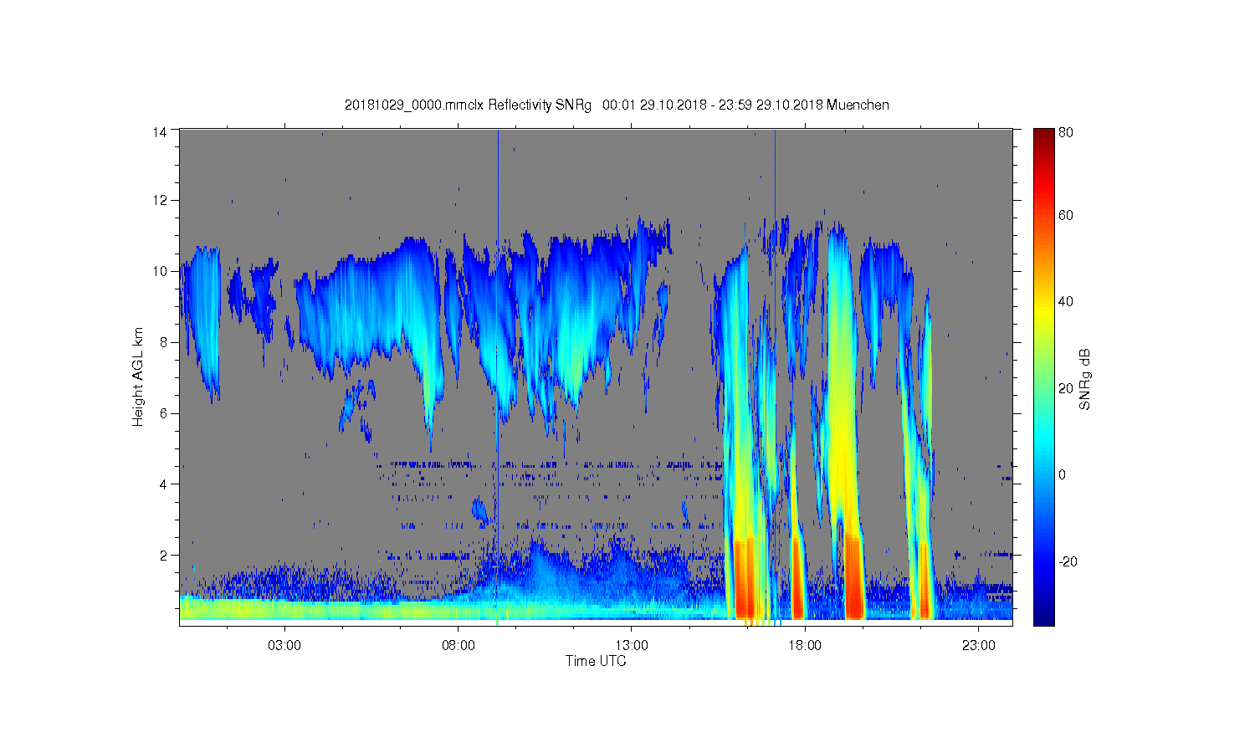1255x753 pixels.
Task: Click the height tick label 8
Action: pyautogui.click(x=163, y=342)
